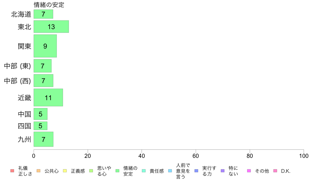Screen dimensions: 311x193
Task: Click the 公共心 orange legend swatch
Action: click(38, 171)
